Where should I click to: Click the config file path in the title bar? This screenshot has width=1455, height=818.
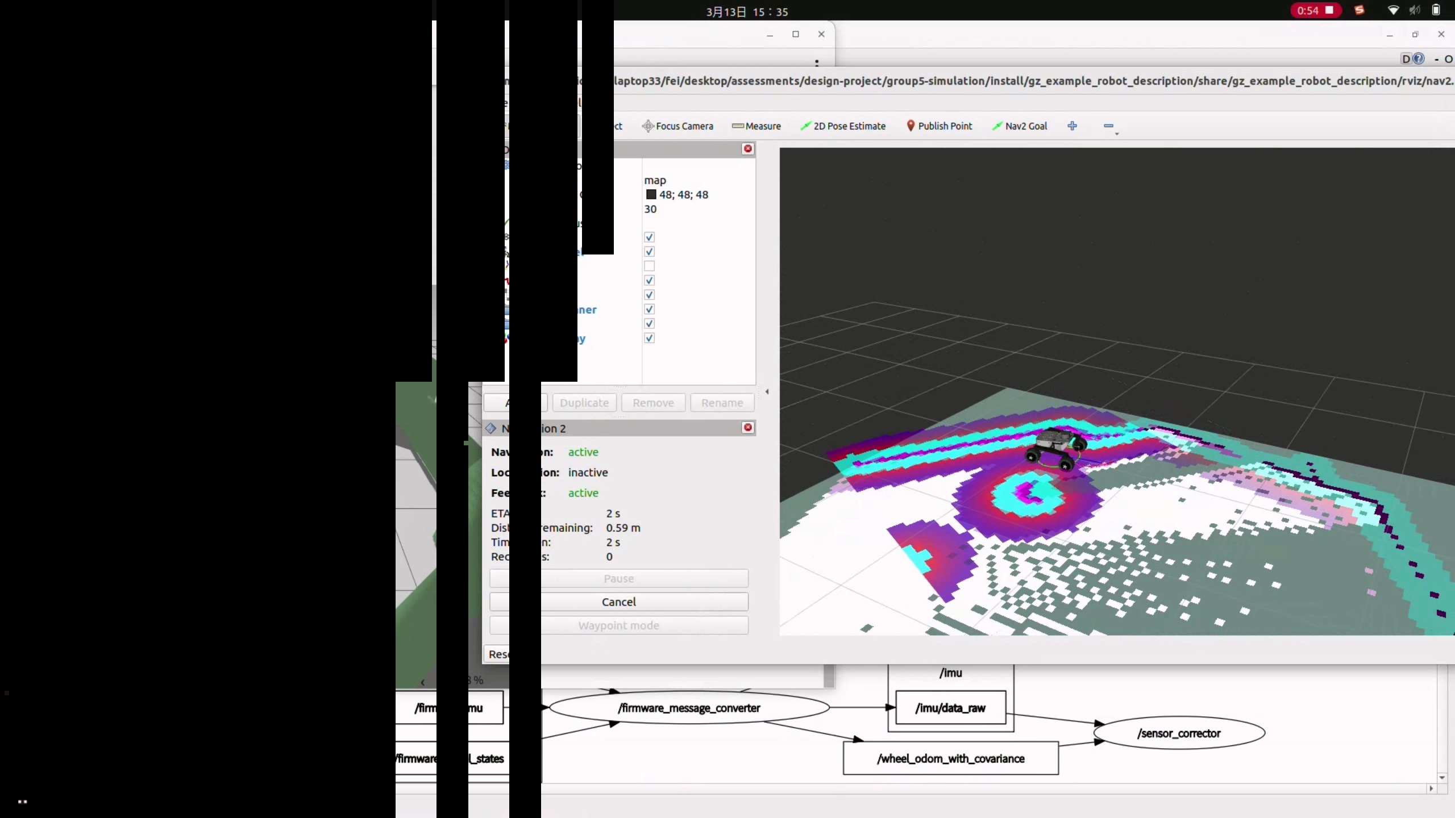pyautogui.click(x=1034, y=81)
